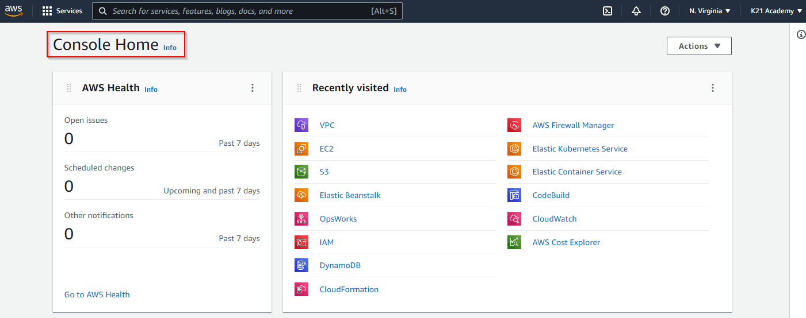
Task: Open the Elastic Beanstalk link
Action: point(350,195)
